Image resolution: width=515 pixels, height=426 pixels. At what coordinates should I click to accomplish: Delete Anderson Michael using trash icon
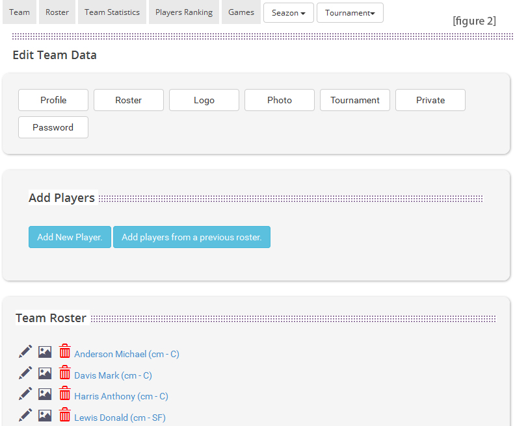[65, 352]
